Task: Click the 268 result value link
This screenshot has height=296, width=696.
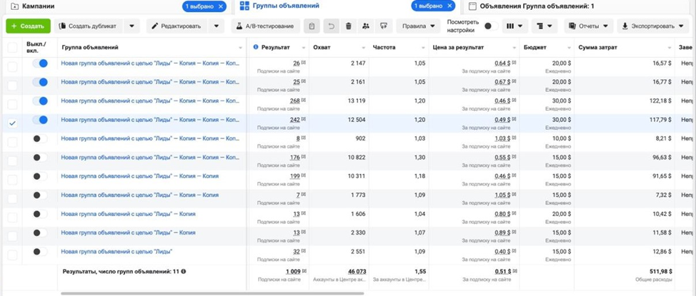Action: click(294, 101)
